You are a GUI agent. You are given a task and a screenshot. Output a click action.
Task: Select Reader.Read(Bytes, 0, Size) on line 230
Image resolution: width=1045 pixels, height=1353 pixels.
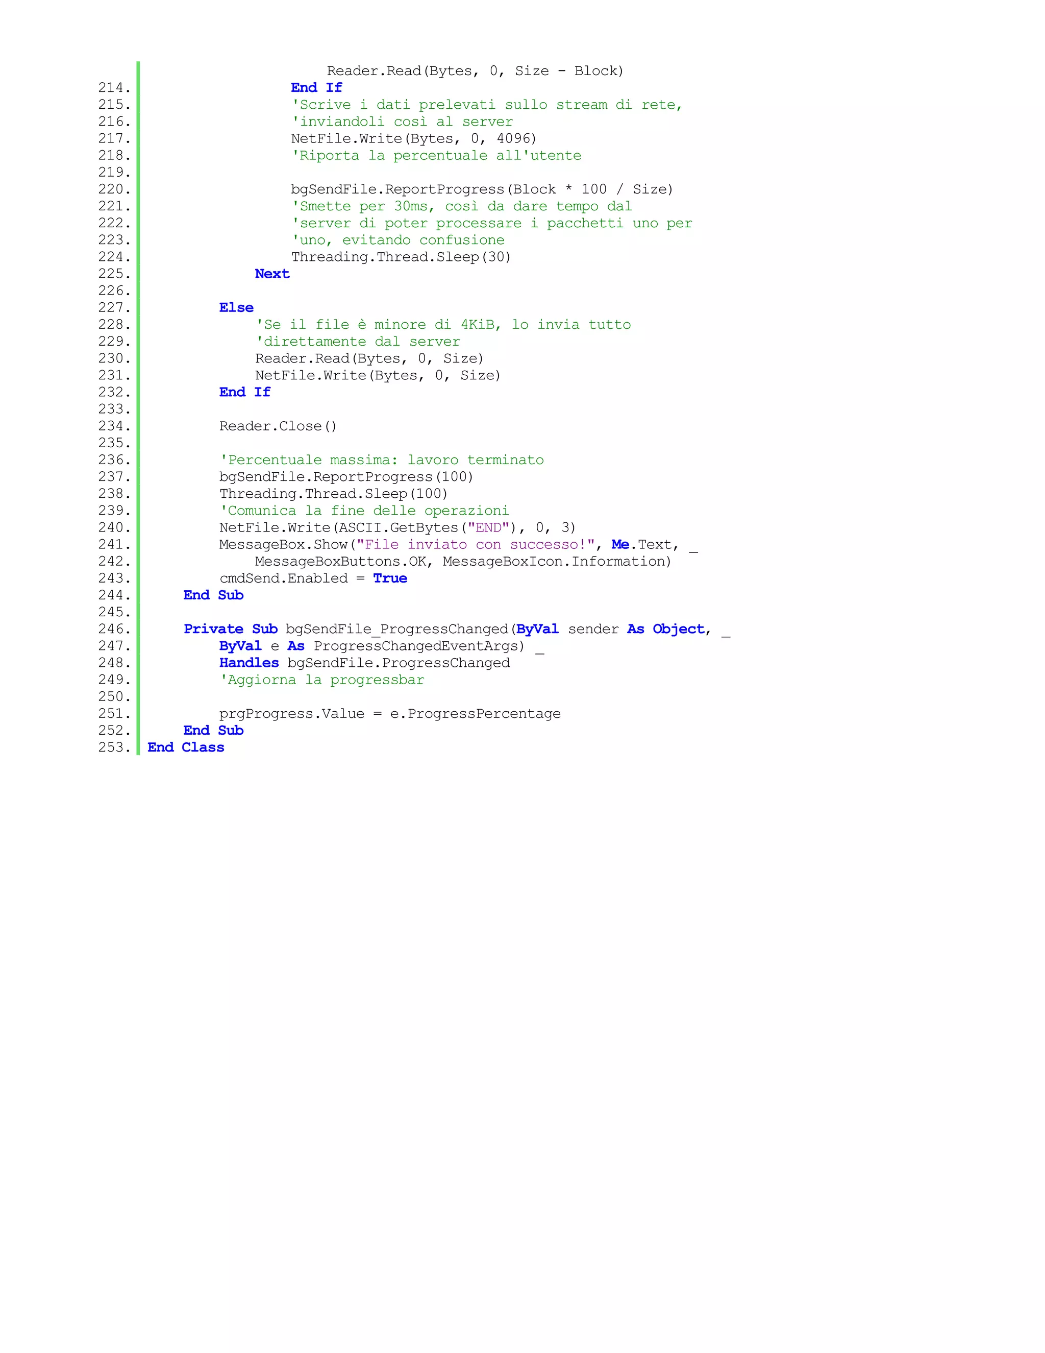369,359
